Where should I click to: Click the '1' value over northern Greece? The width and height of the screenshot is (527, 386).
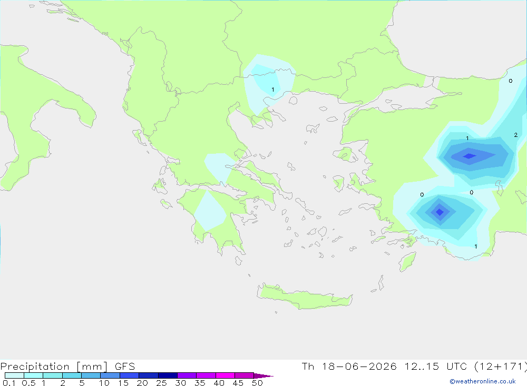pyautogui.click(x=273, y=90)
